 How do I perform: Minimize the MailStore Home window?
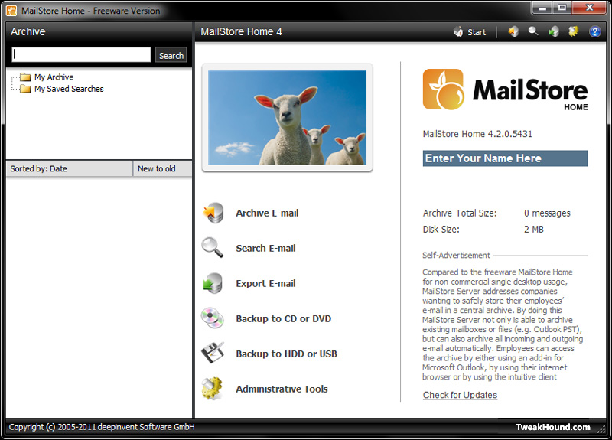click(542, 7)
